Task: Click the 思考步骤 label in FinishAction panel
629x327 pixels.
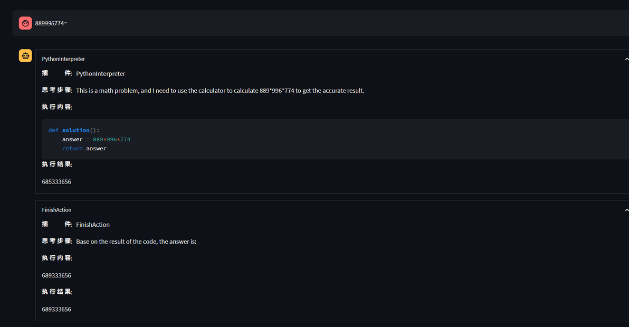Action: coord(57,241)
